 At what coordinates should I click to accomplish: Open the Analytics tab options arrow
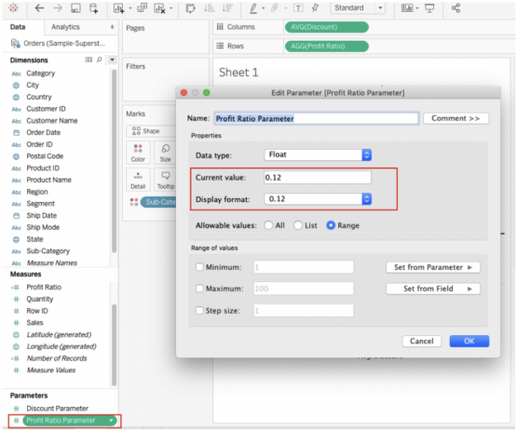coord(112,27)
